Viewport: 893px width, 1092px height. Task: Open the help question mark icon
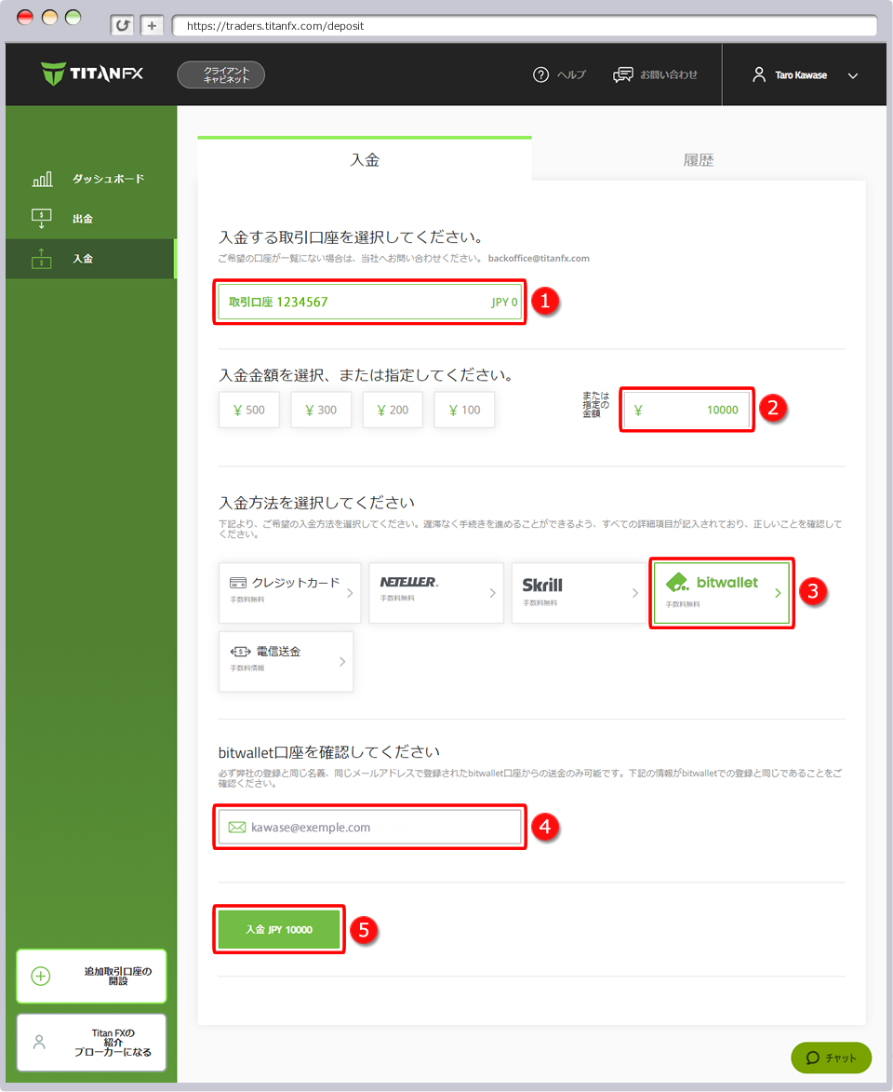(x=540, y=74)
